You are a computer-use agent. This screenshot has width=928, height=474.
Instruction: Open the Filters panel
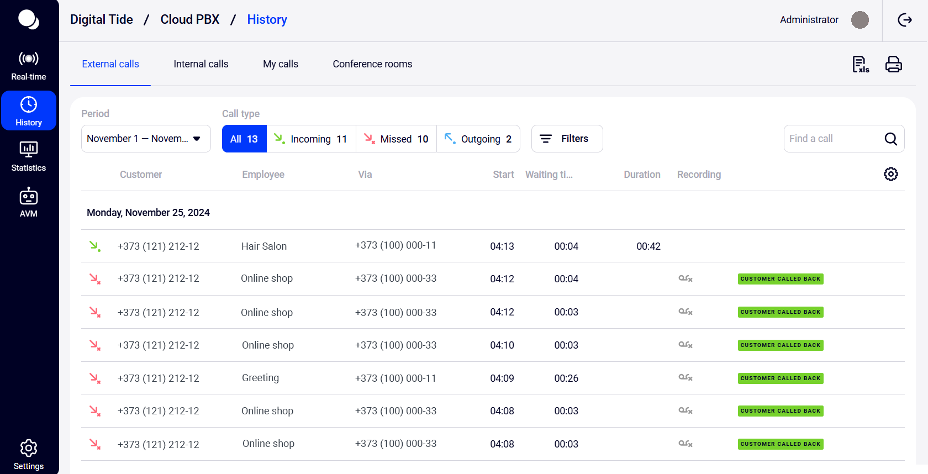pos(567,139)
